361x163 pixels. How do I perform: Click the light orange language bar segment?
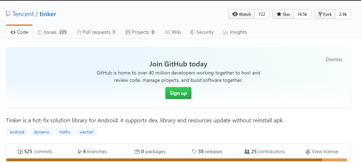click(335, 160)
